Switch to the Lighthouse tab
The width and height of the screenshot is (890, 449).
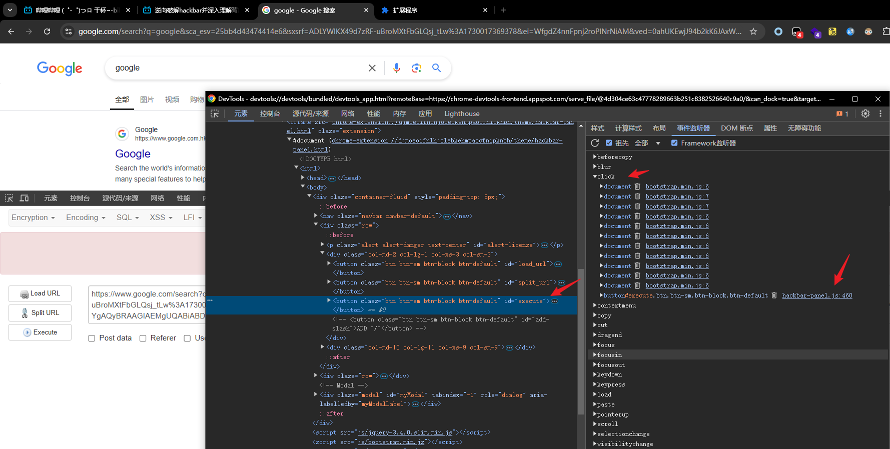pyautogui.click(x=462, y=113)
